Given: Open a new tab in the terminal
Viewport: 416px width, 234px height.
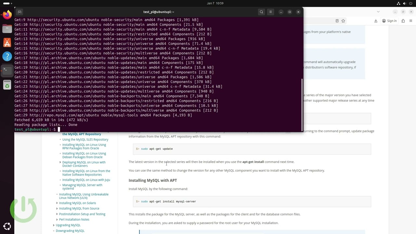Looking at the screenshot, I should [x=19, y=12].
